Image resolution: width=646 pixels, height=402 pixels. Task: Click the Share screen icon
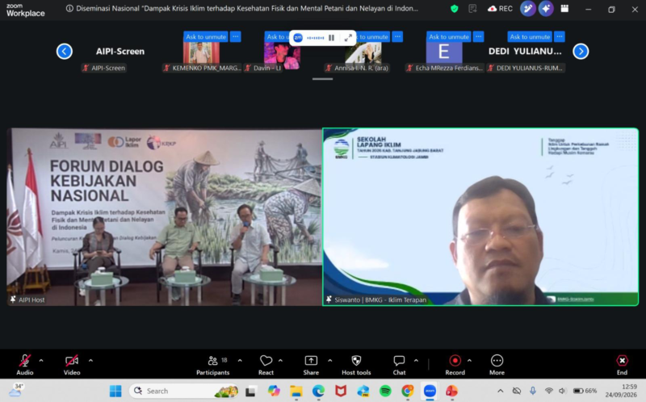(x=311, y=361)
